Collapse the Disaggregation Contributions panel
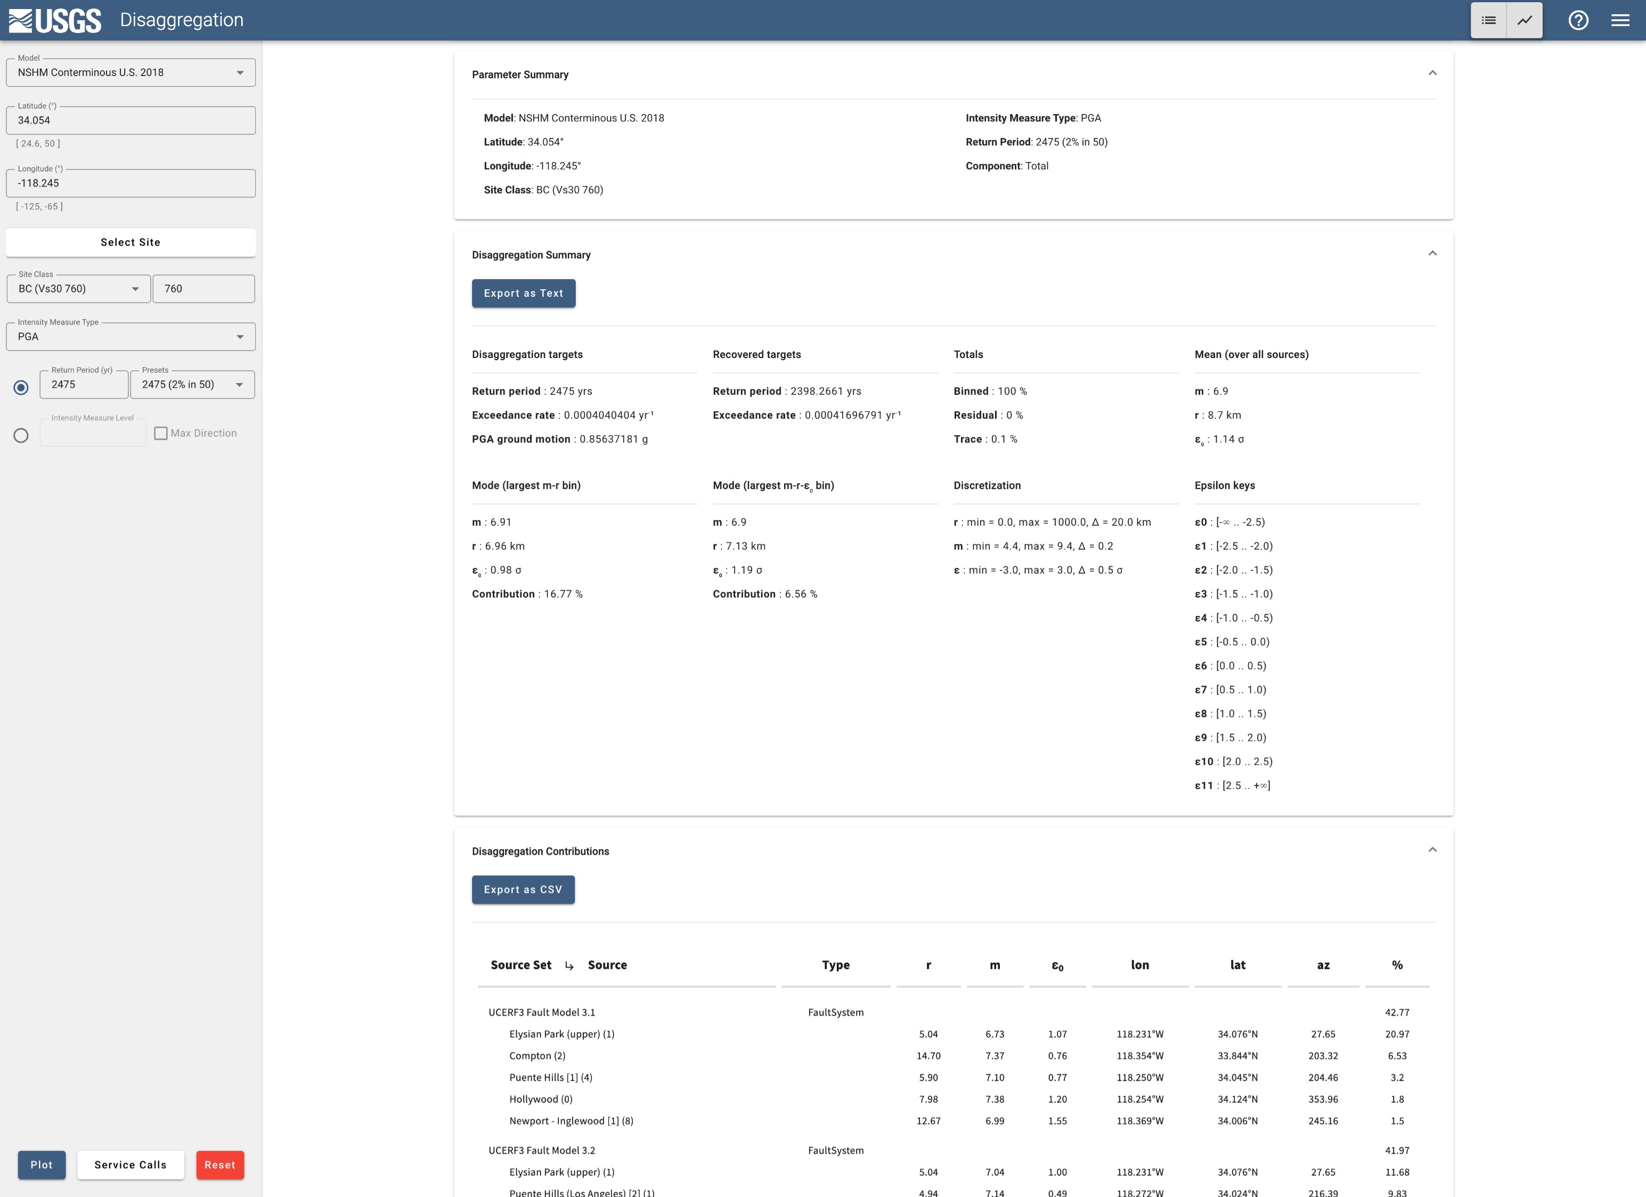1646x1197 pixels. tap(1432, 850)
